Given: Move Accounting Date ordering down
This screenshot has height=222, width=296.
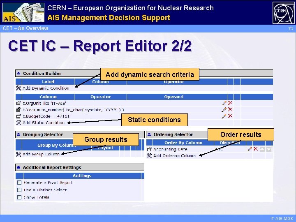Looking at the screenshot, I should click(269, 149).
